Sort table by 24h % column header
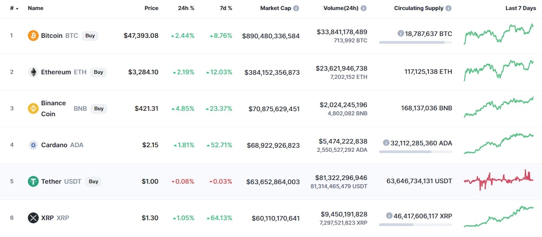 pyautogui.click(x=187, y=8)
